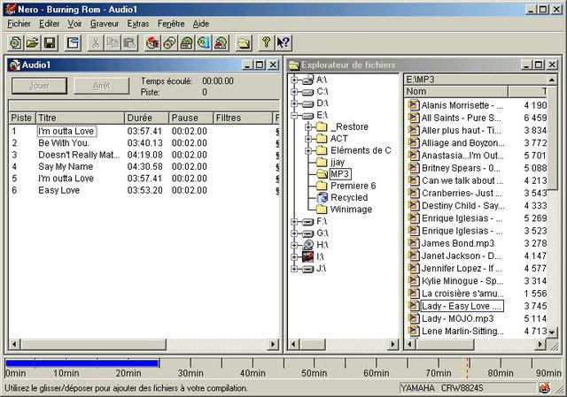Click the CD info toolbar icon
The width and height of the screenshot is (567, 397).
click(x=204, y=43)
